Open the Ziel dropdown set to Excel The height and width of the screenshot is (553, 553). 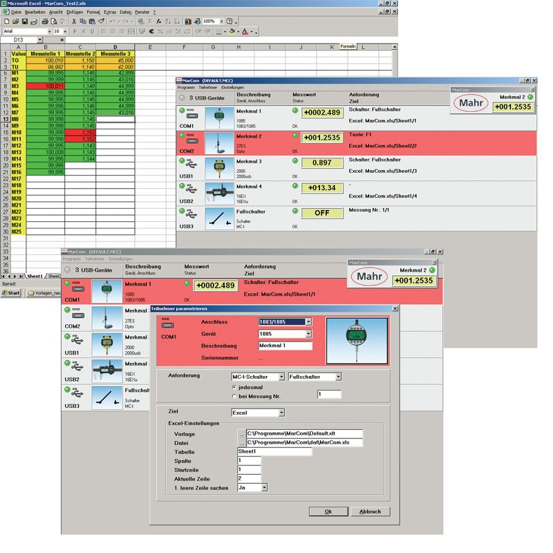(x=281, y=413)
